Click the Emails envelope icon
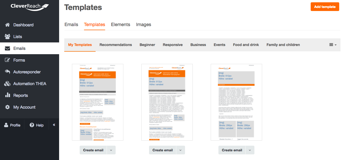 [x=7, y=48]
